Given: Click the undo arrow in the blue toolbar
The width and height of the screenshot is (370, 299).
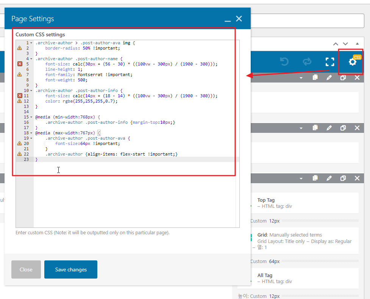Looking at the screenshot, I should tap(284, 62).
